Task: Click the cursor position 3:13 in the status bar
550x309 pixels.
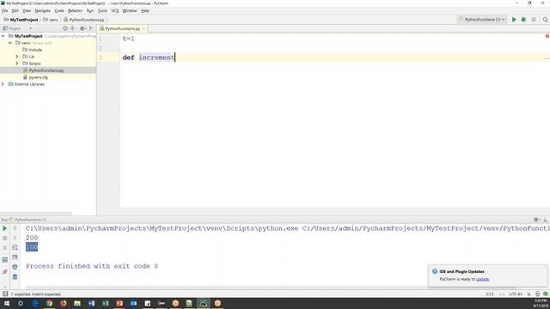Action: coord(490,294)
